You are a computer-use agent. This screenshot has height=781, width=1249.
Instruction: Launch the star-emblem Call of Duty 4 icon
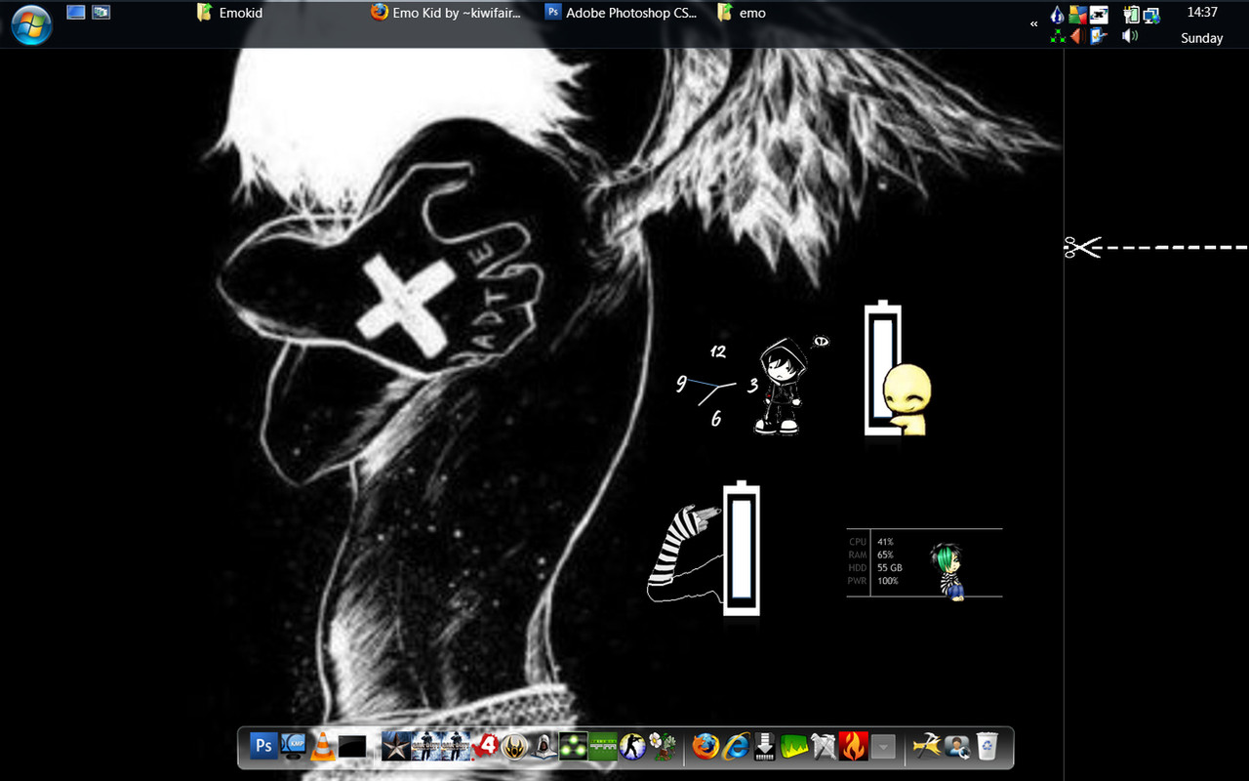pos(396,747)
